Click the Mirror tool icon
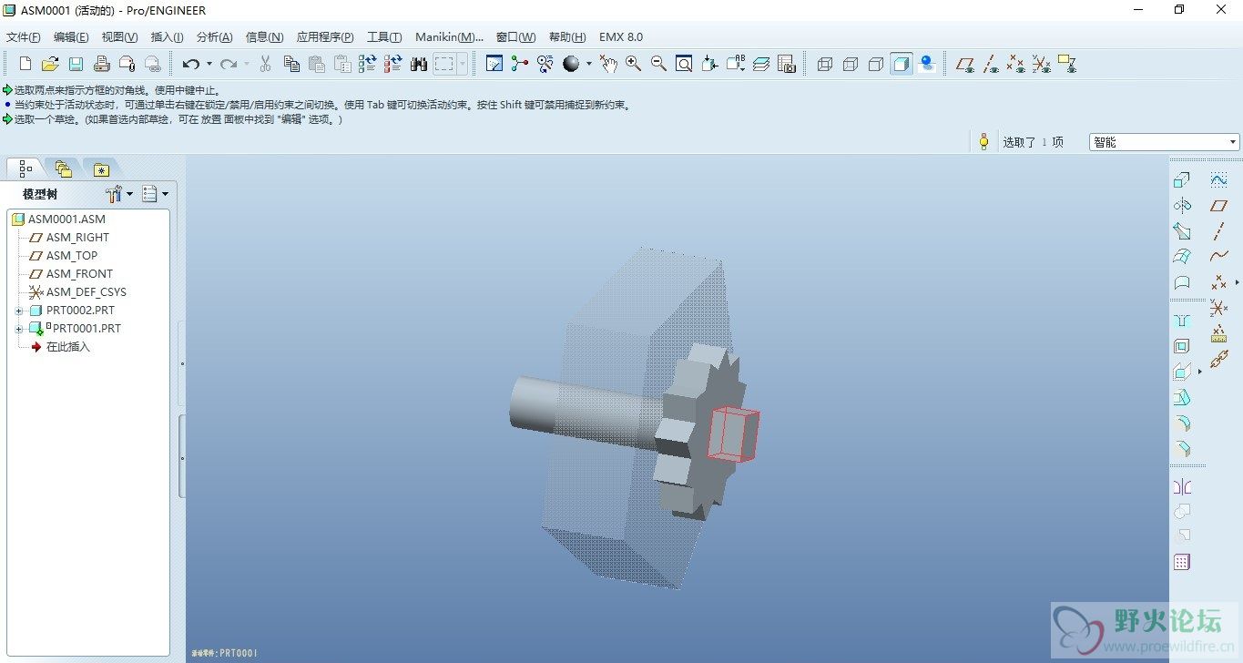The width and height of the screenshot is (1243, 663). click(x=1182, y=486)
